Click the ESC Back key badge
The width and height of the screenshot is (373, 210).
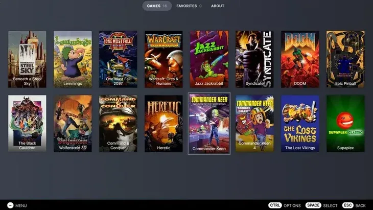pos(347,205)
